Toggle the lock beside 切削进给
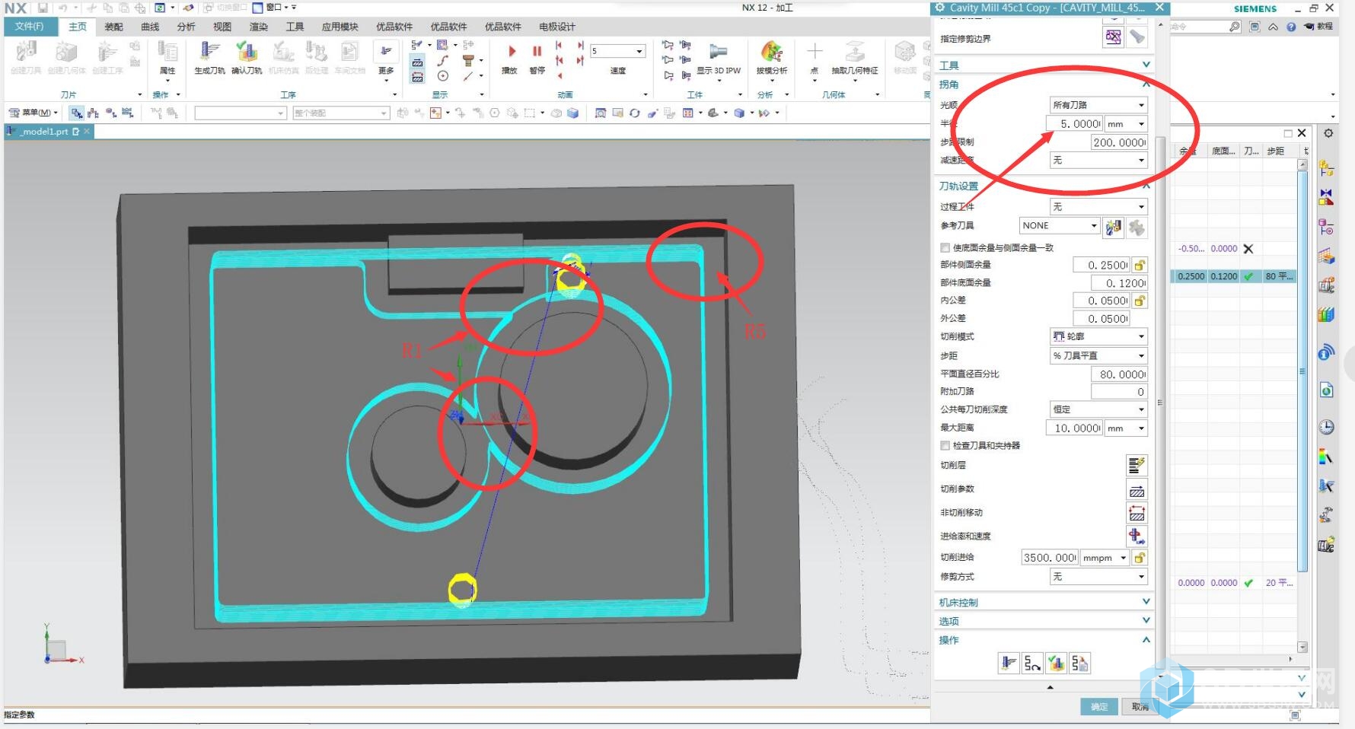Screen dimensions: 1355x729 point(1140,558)
